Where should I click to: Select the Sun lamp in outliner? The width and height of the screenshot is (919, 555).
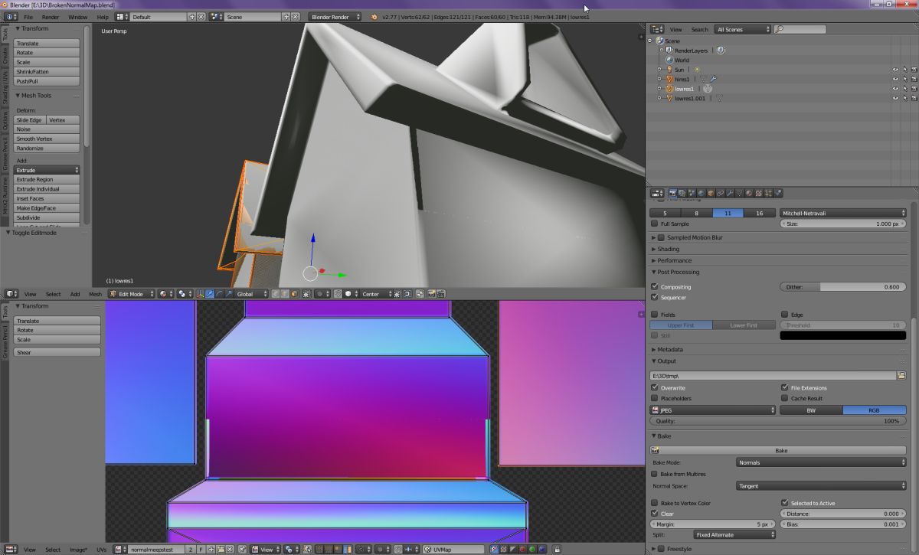click(679, 70)
